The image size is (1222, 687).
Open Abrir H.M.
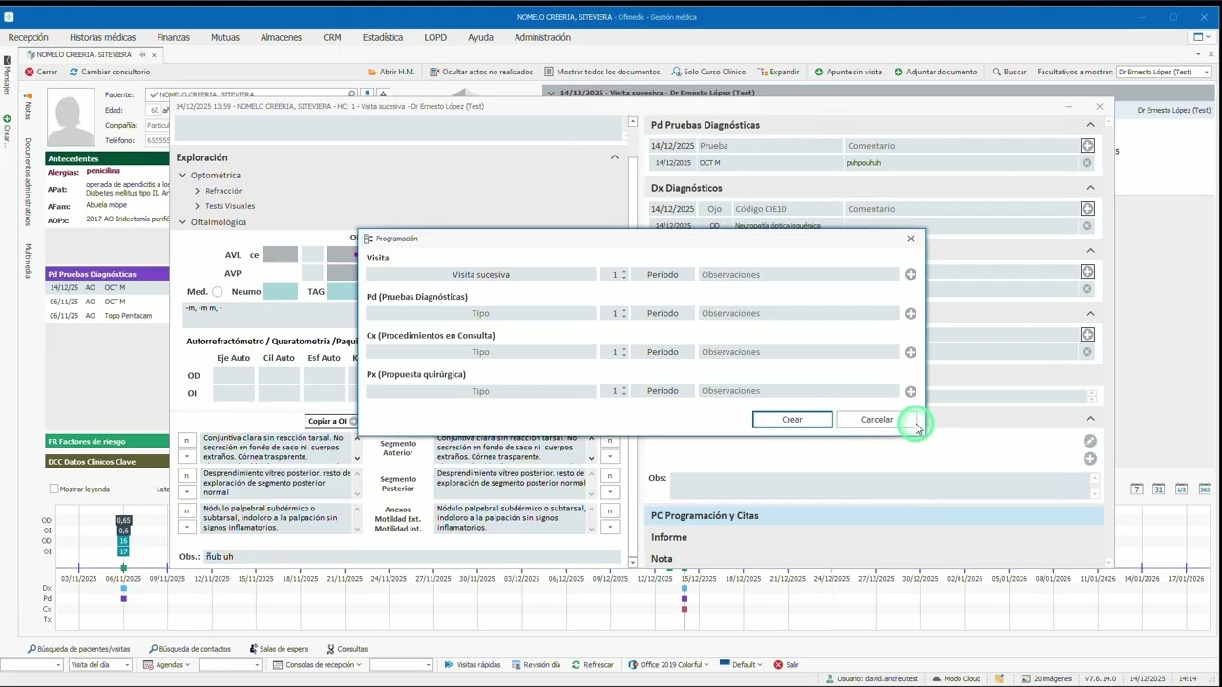pos(390,72)
